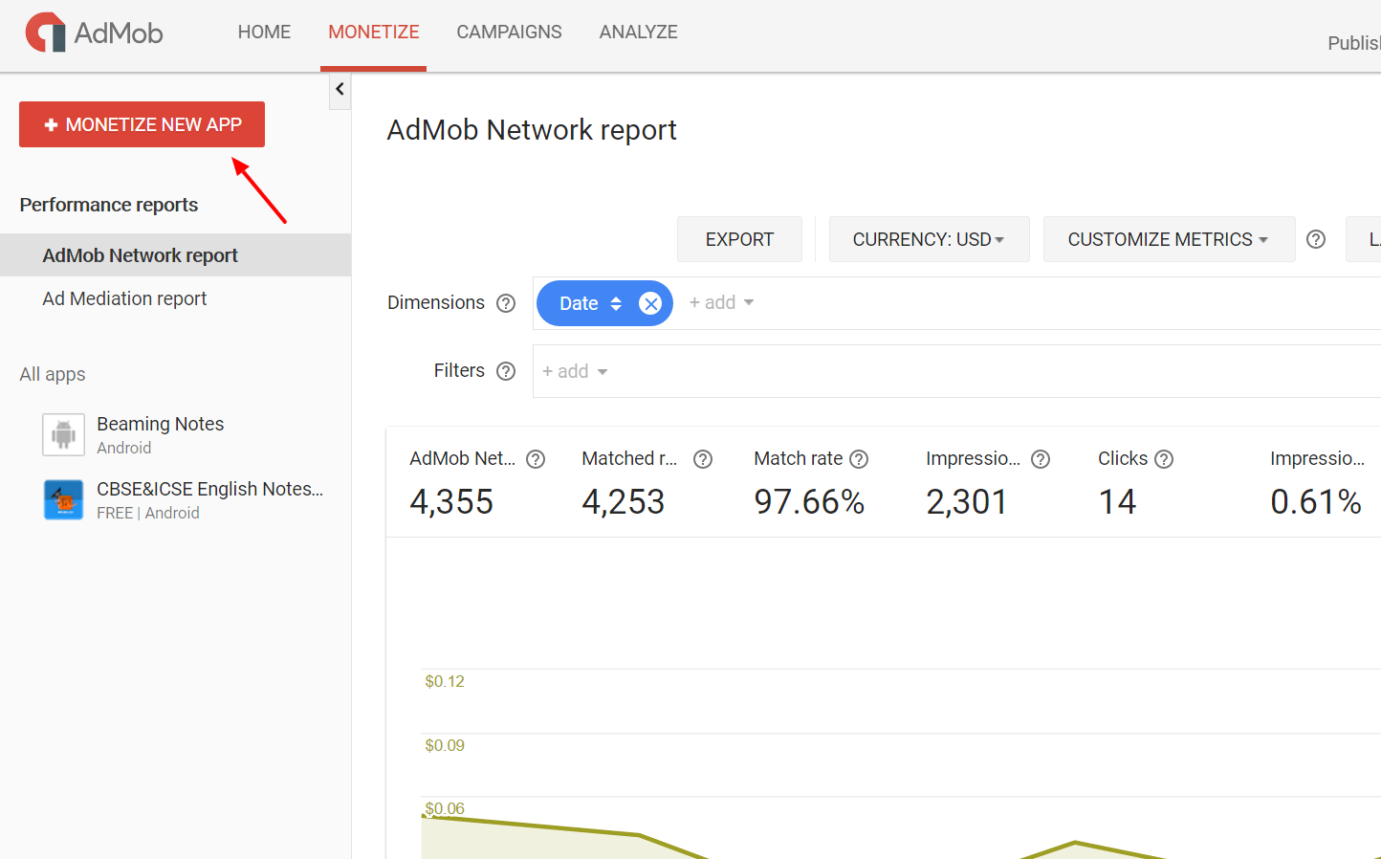The height and width of the screenshot is (859, 1381).
Task: Open the add filter dropdown
Action: 574,371
